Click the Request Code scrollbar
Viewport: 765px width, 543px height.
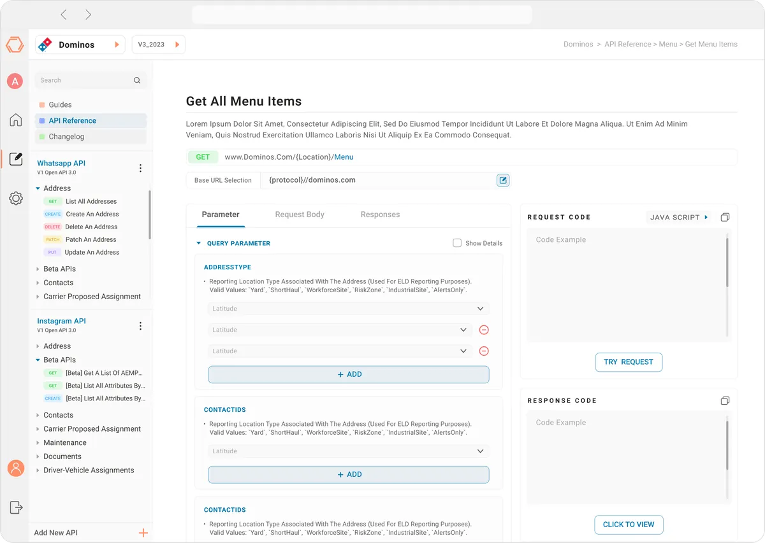727,262
